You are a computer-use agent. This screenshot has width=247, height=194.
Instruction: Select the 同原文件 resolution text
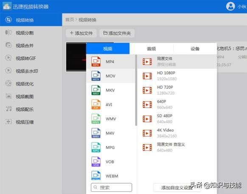click(165, 58)
